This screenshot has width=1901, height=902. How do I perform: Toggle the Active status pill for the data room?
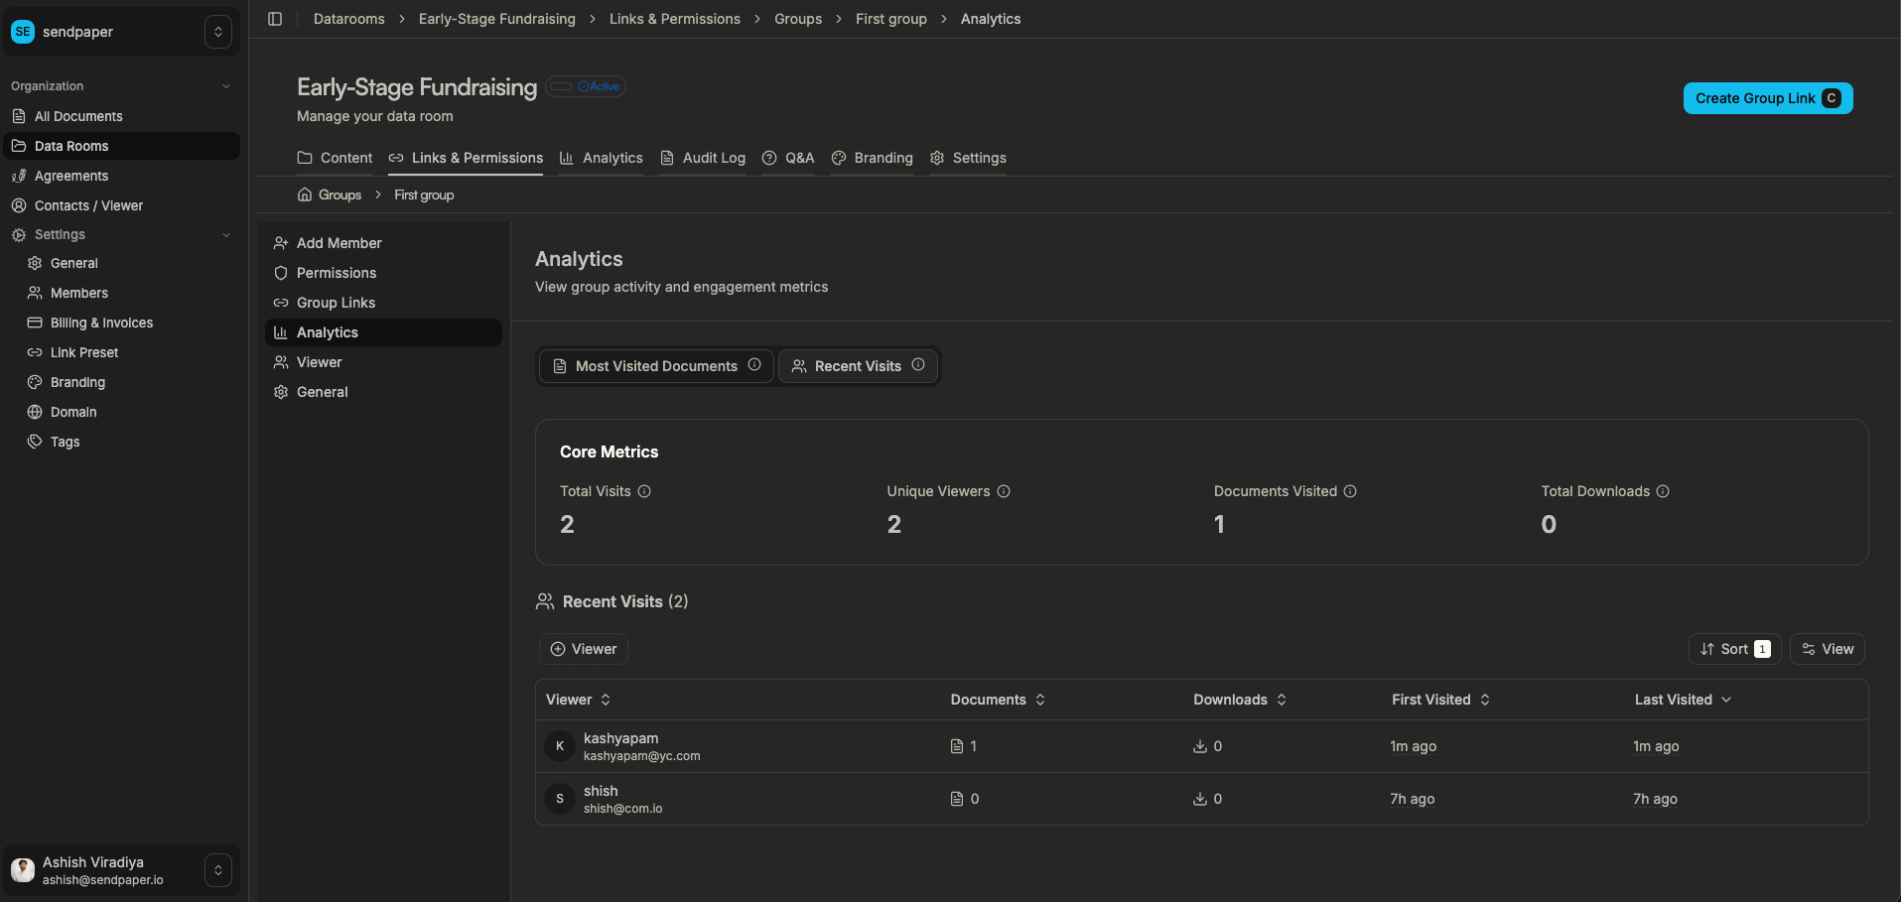click(x=585, y=86)
